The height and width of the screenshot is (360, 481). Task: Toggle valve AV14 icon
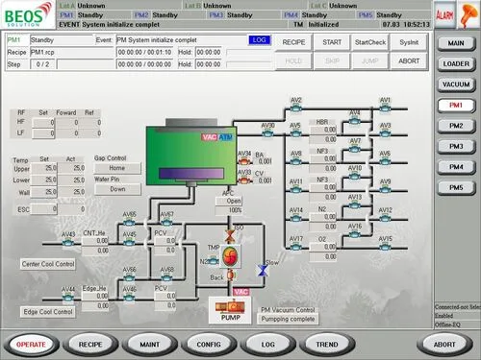pos(295,219)
